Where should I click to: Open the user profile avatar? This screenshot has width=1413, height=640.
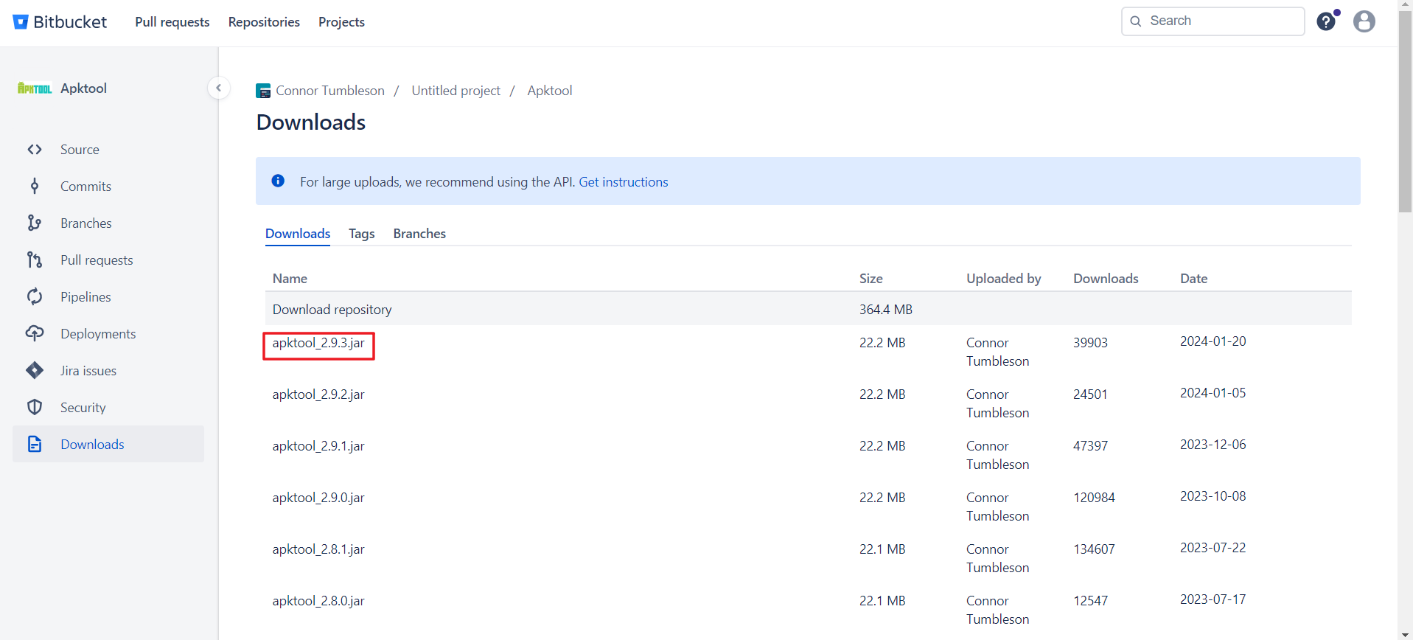(1364, 21)
